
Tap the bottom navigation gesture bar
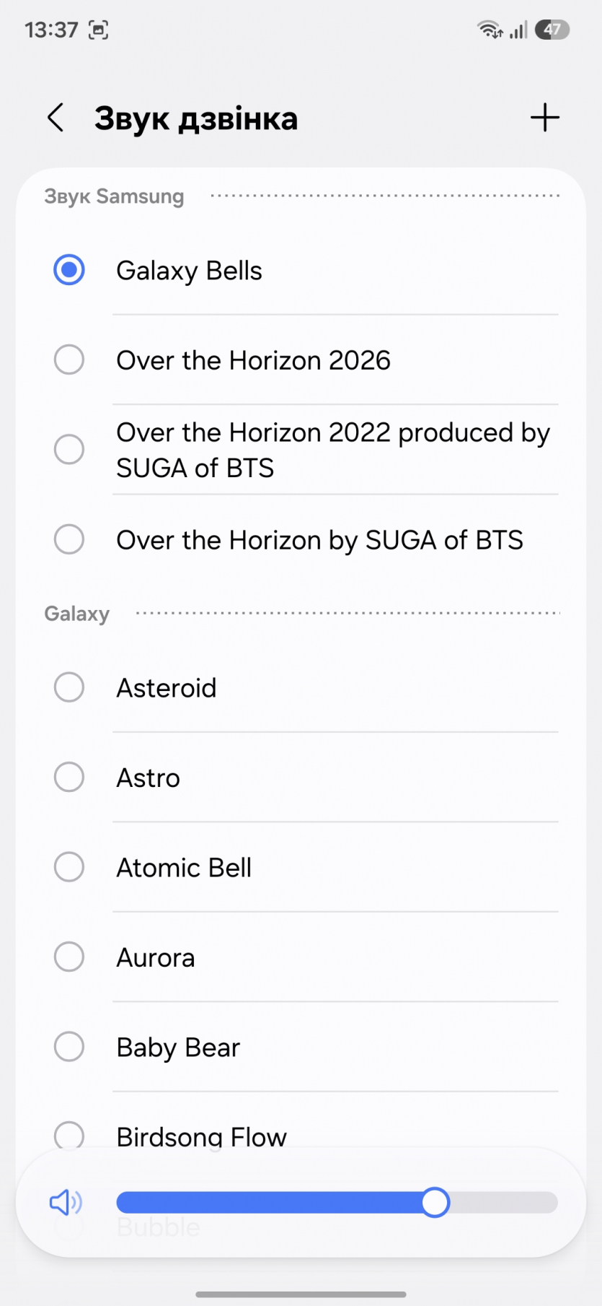point(301,1294)
